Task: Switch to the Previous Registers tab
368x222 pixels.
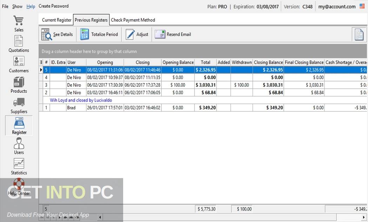Action: pos(91,20)
